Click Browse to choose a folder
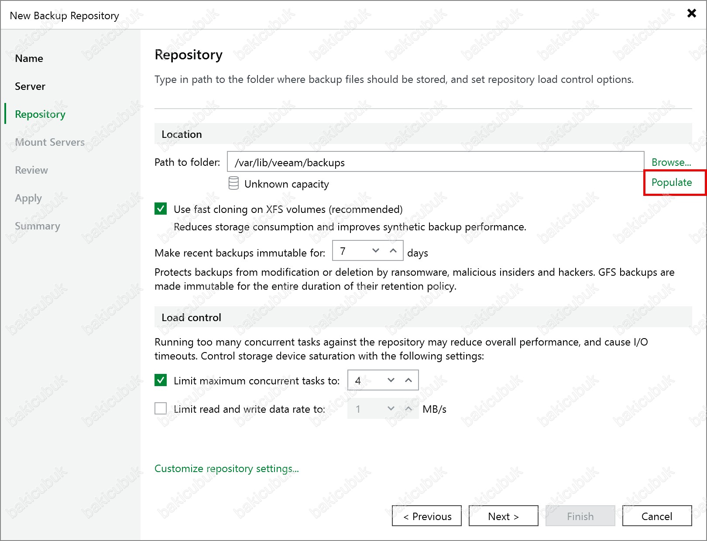The width and height of the screenshot is (707, 541). 671,162
